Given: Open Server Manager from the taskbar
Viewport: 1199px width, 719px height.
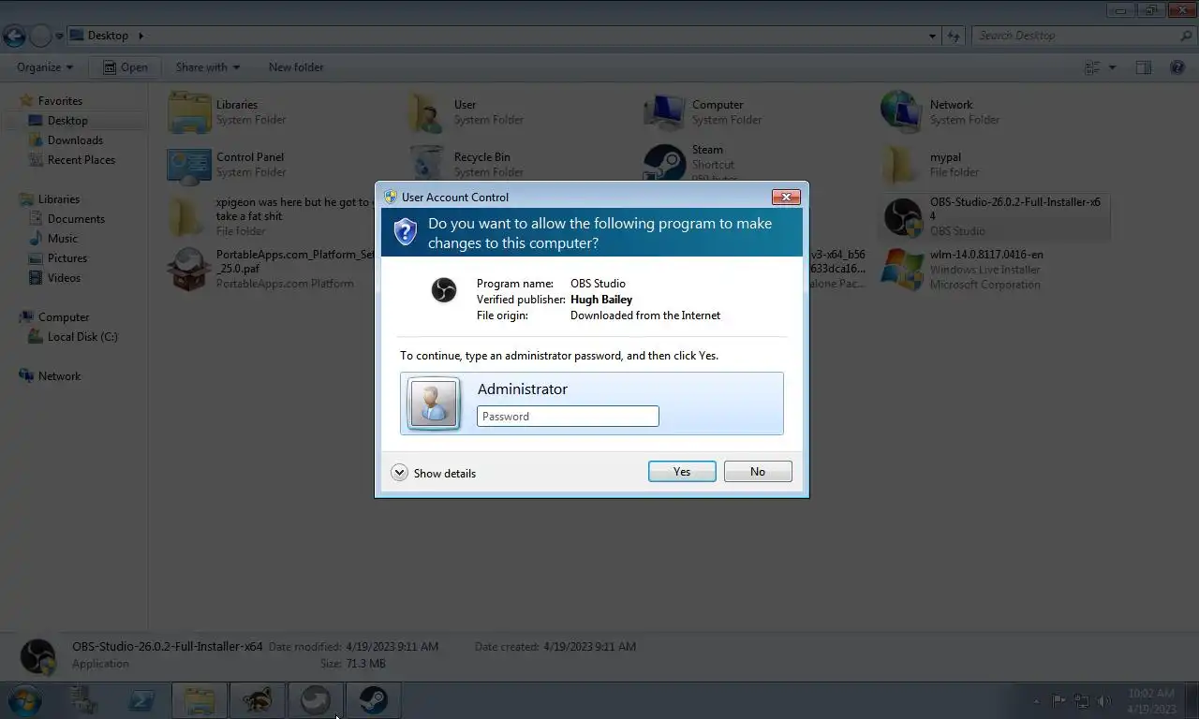Looking at the screenshot, I should (83, 700).
